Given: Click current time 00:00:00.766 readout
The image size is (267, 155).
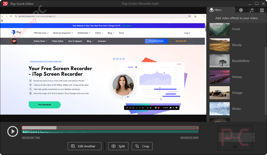Looking at the screenshot, I should [31, 138].
